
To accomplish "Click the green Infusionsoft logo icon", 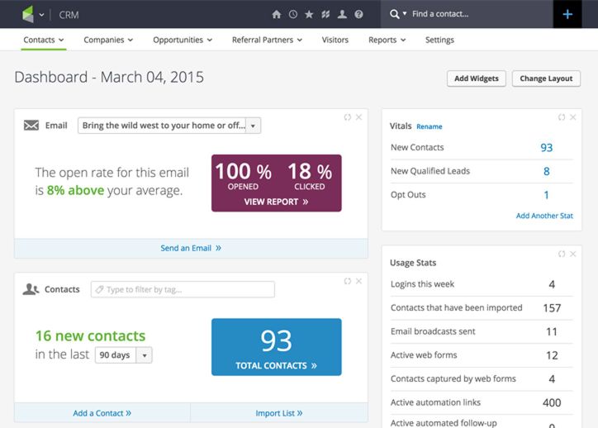I will tap(28, 14).
